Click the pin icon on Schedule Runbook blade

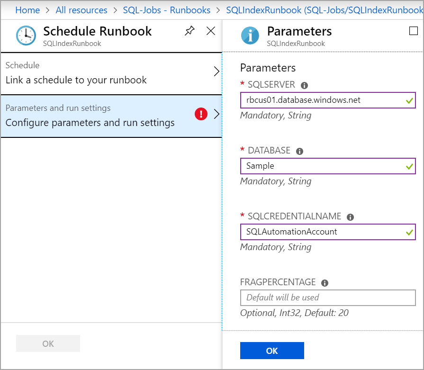point(189,31)
